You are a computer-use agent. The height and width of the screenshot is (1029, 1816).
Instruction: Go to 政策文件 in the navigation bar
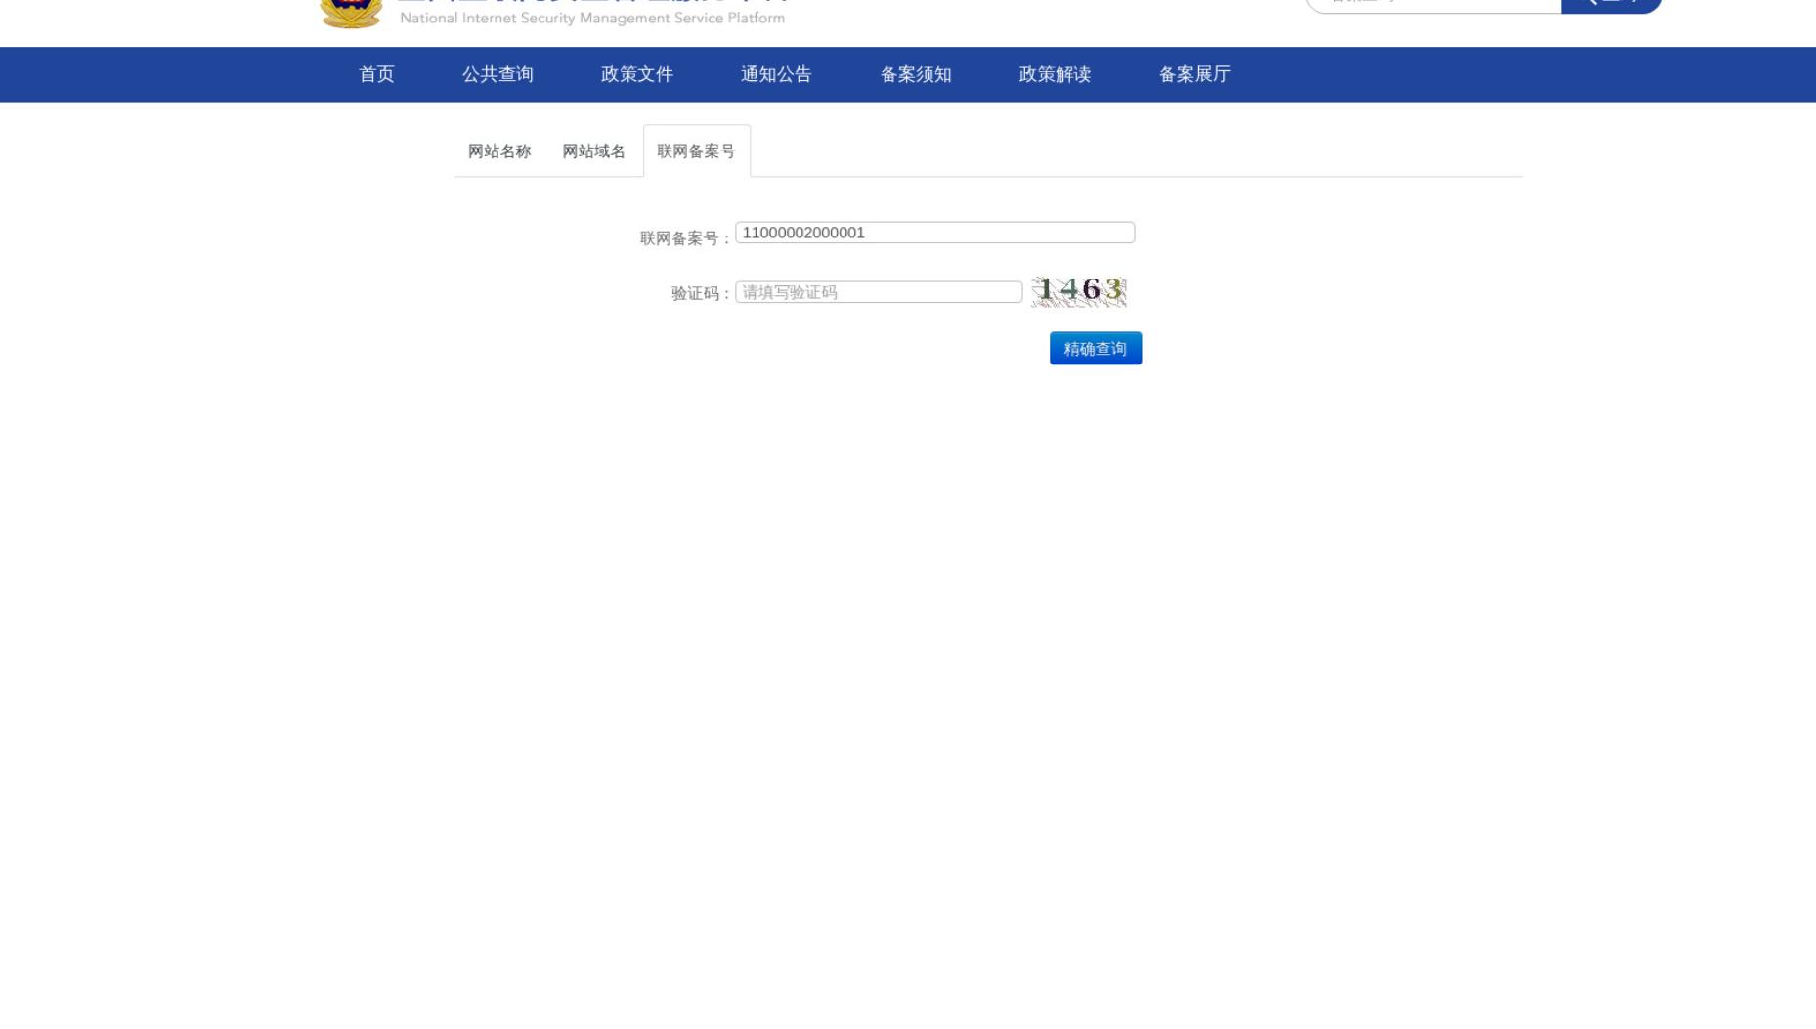click(637, 74)
